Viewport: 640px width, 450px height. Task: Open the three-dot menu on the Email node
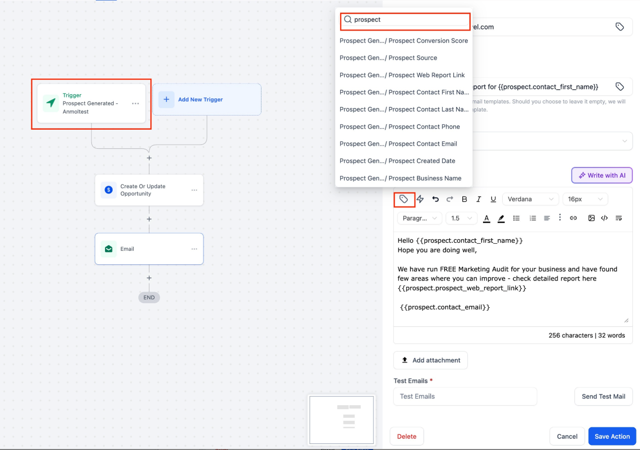194,249
